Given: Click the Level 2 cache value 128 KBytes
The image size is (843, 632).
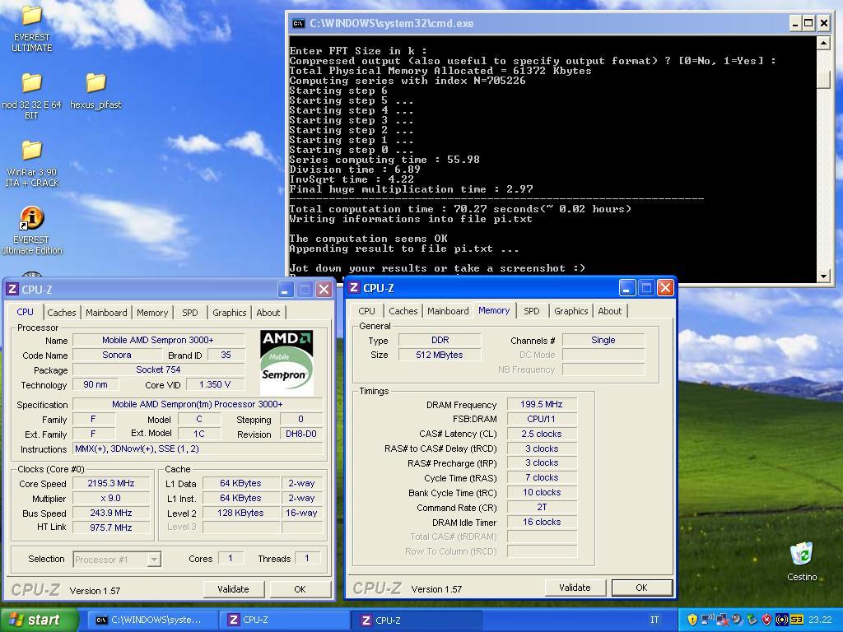Looking at the screenshot, I should [x=240, y=513].
